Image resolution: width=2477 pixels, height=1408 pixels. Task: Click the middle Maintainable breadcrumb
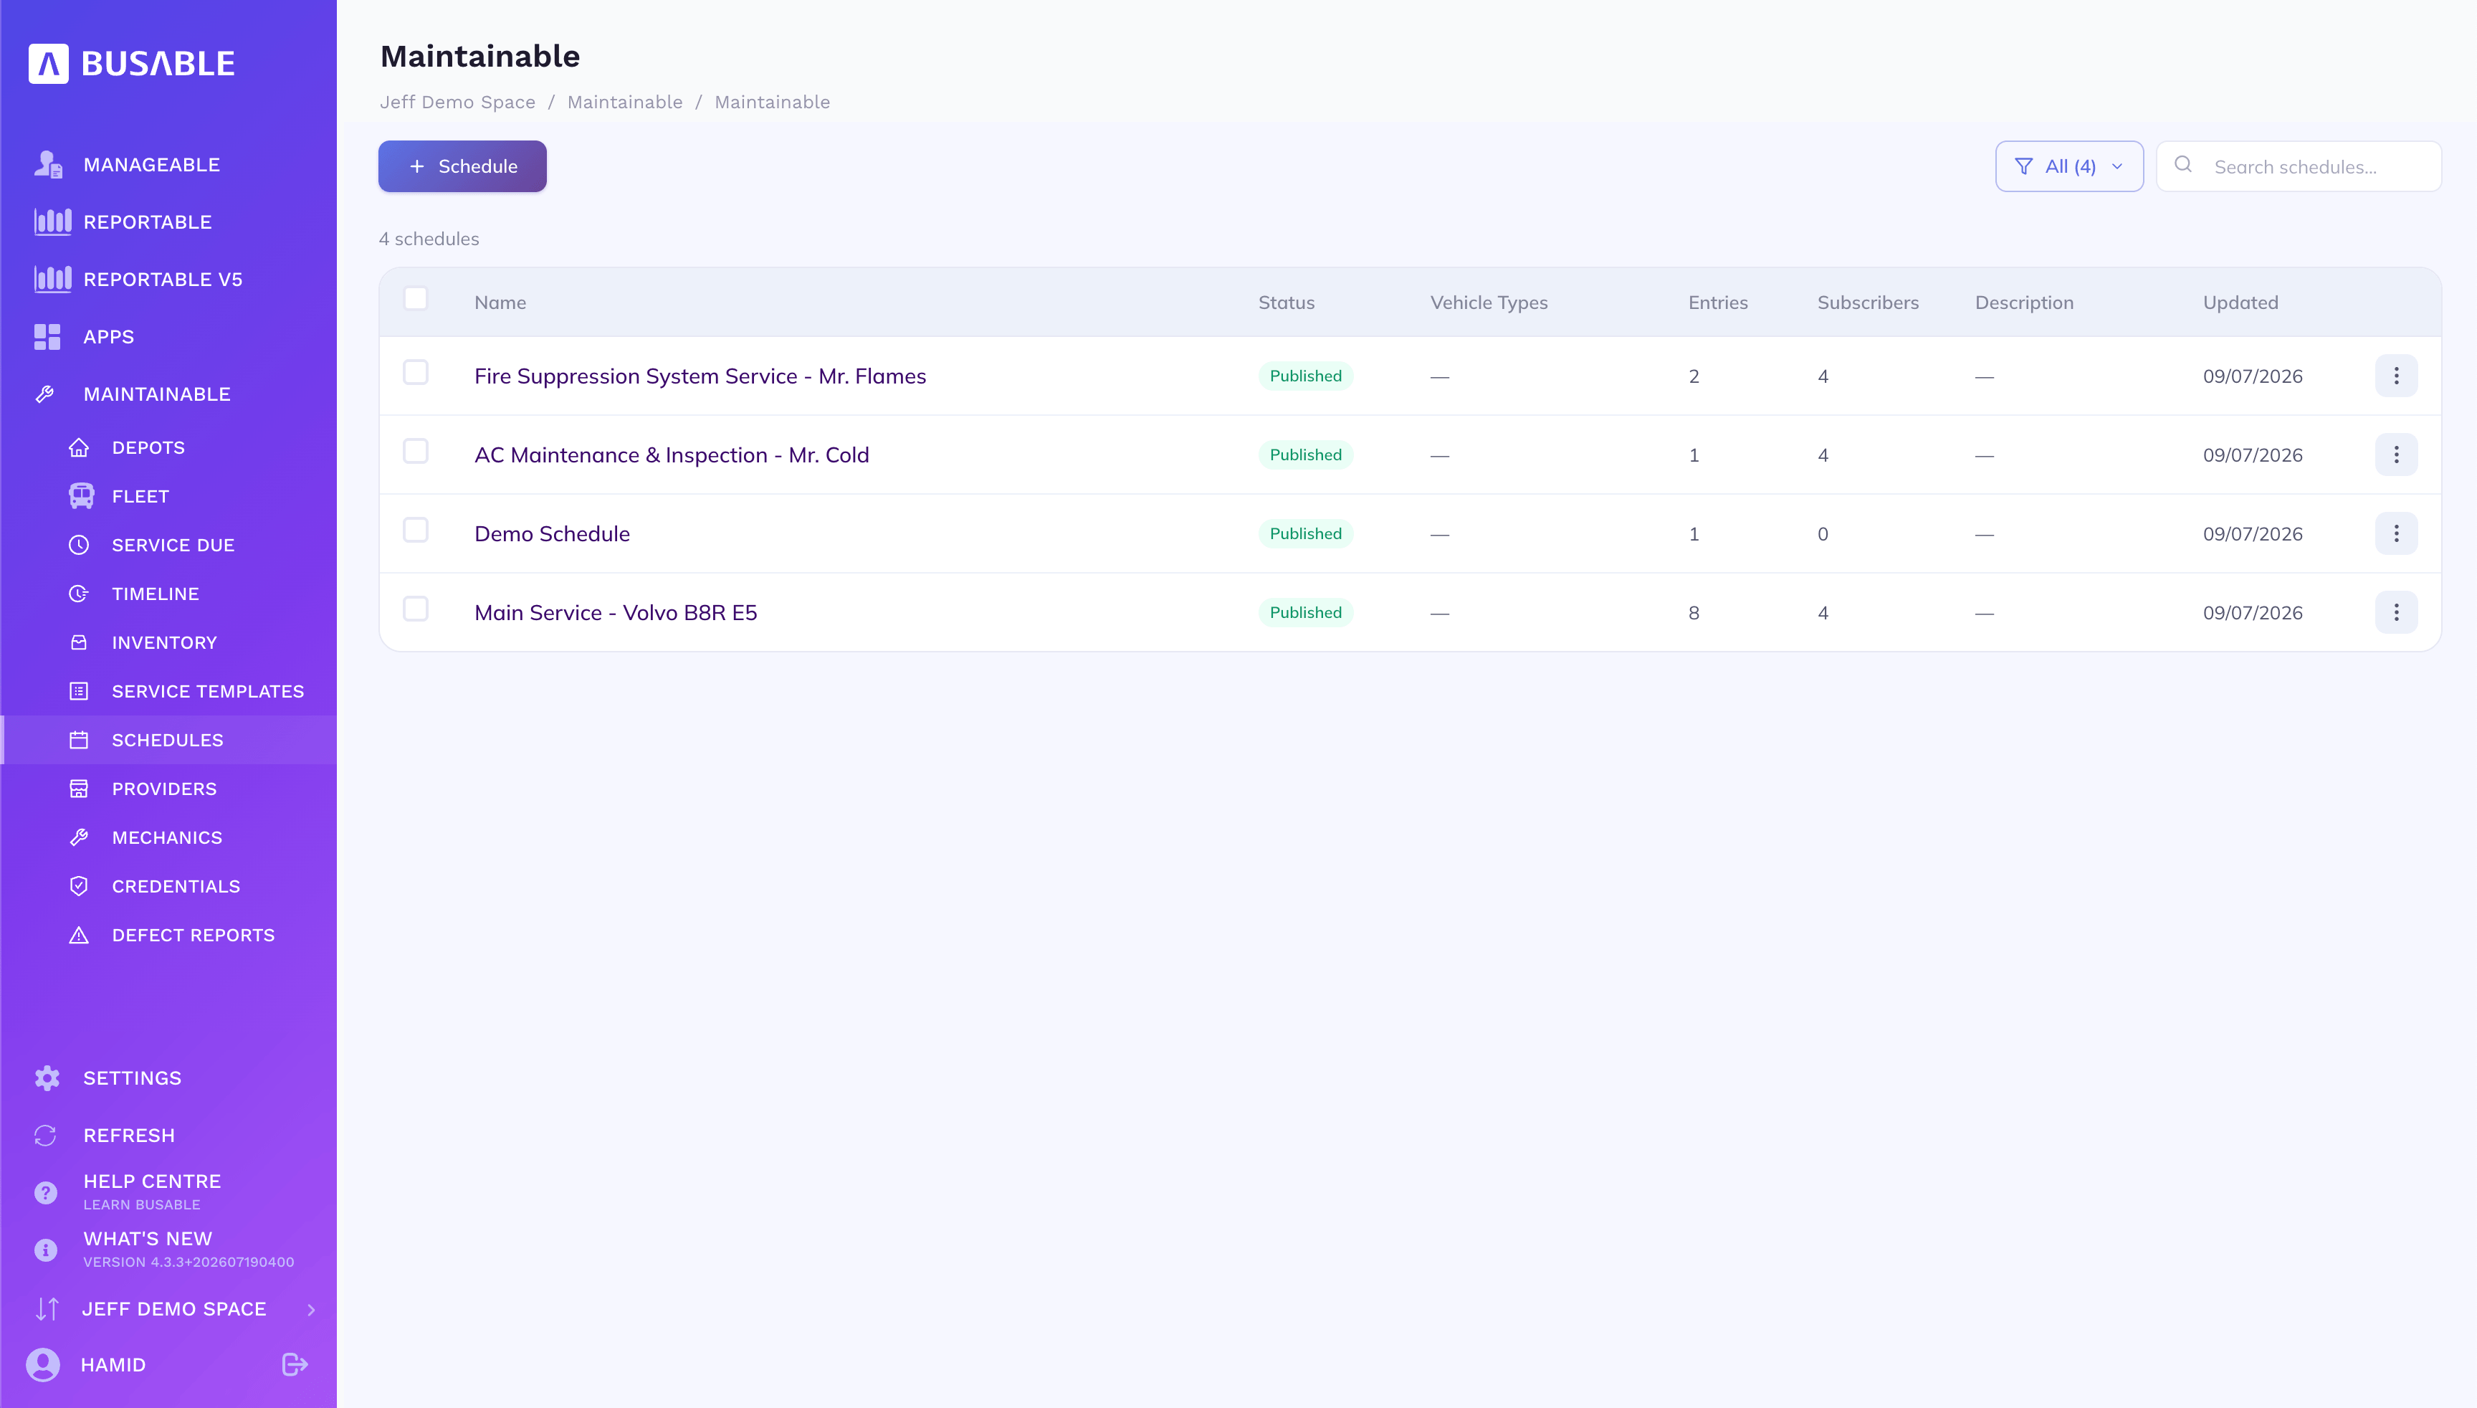coord(624,103)
